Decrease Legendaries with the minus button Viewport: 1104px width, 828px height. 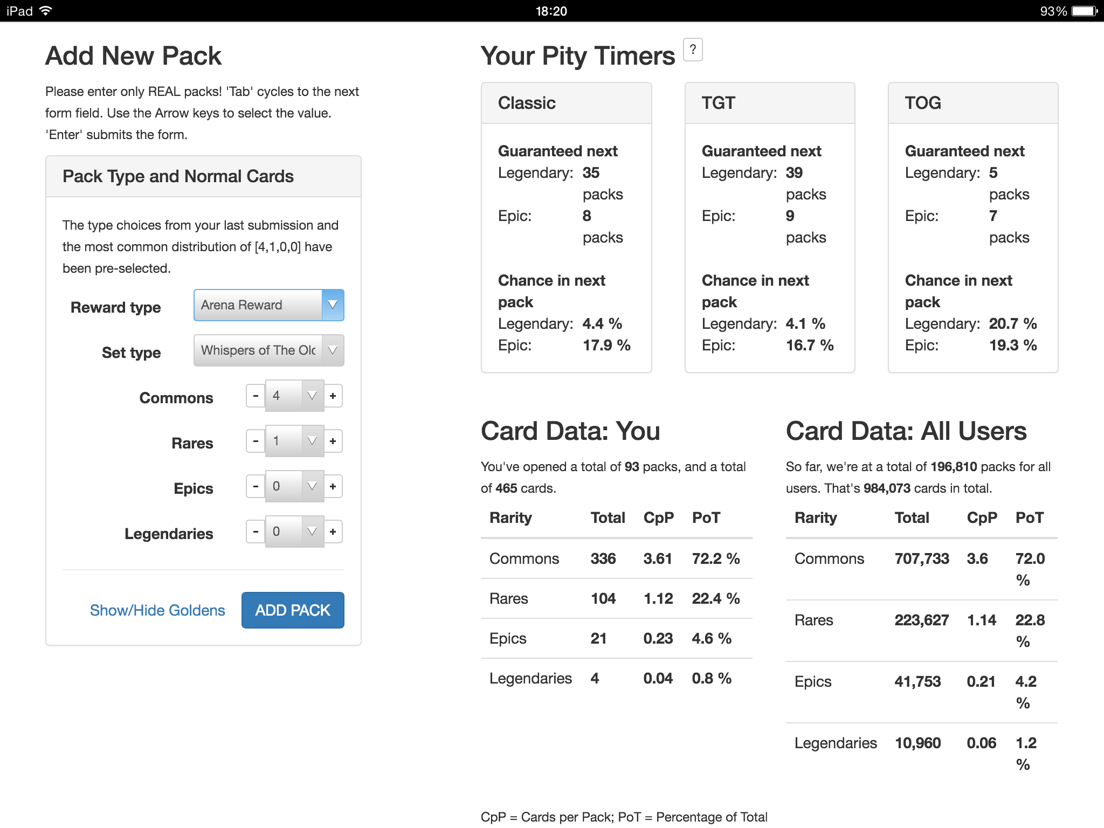point(256,532)
